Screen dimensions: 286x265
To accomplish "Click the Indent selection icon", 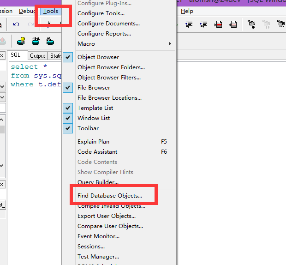I will 189,24.
